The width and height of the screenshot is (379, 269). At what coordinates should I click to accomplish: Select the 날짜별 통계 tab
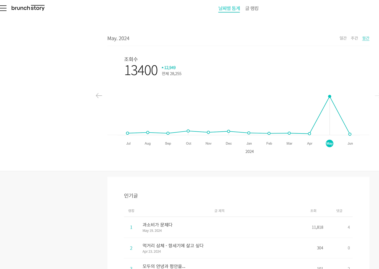[x=229, y=8]
